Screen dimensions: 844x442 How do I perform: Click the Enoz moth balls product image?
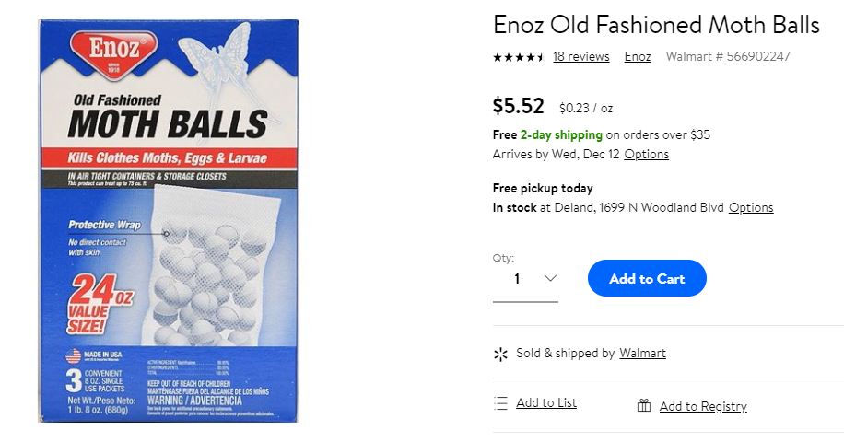point(169,221)
